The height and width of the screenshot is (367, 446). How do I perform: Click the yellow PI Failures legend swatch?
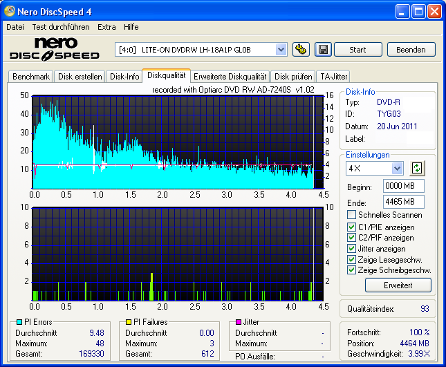click(x=128, y=322)
